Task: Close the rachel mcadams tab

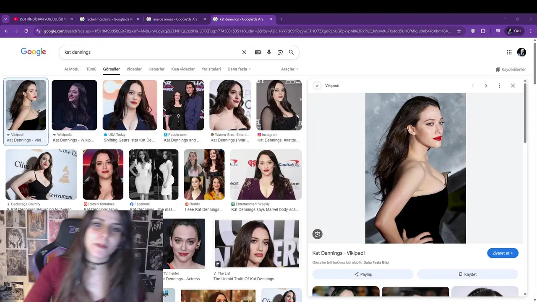Action: (138, 19)
